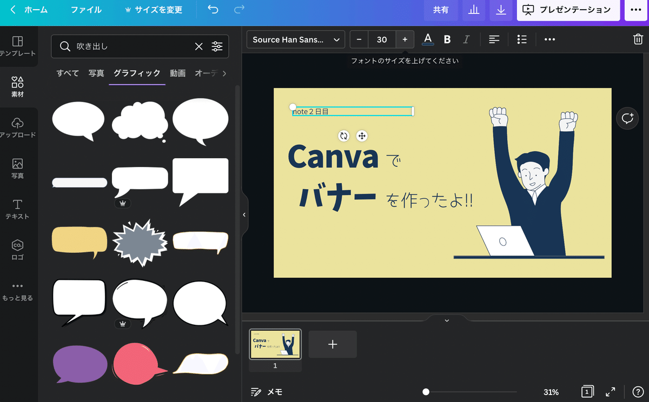Delete the selected element
Screen dimensions: 649x402
[638, 39]
